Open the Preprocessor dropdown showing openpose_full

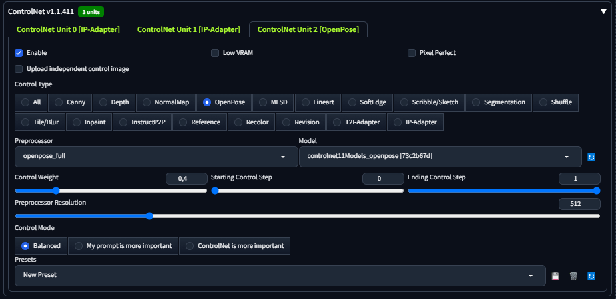pos(156,157)
